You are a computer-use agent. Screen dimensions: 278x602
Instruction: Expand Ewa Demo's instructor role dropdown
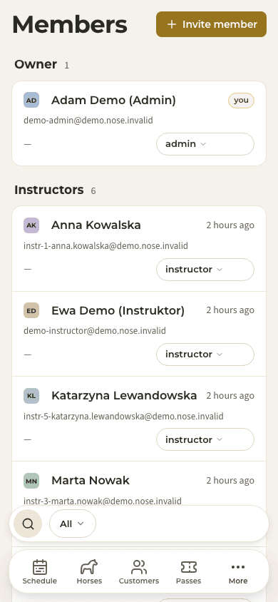205,354
